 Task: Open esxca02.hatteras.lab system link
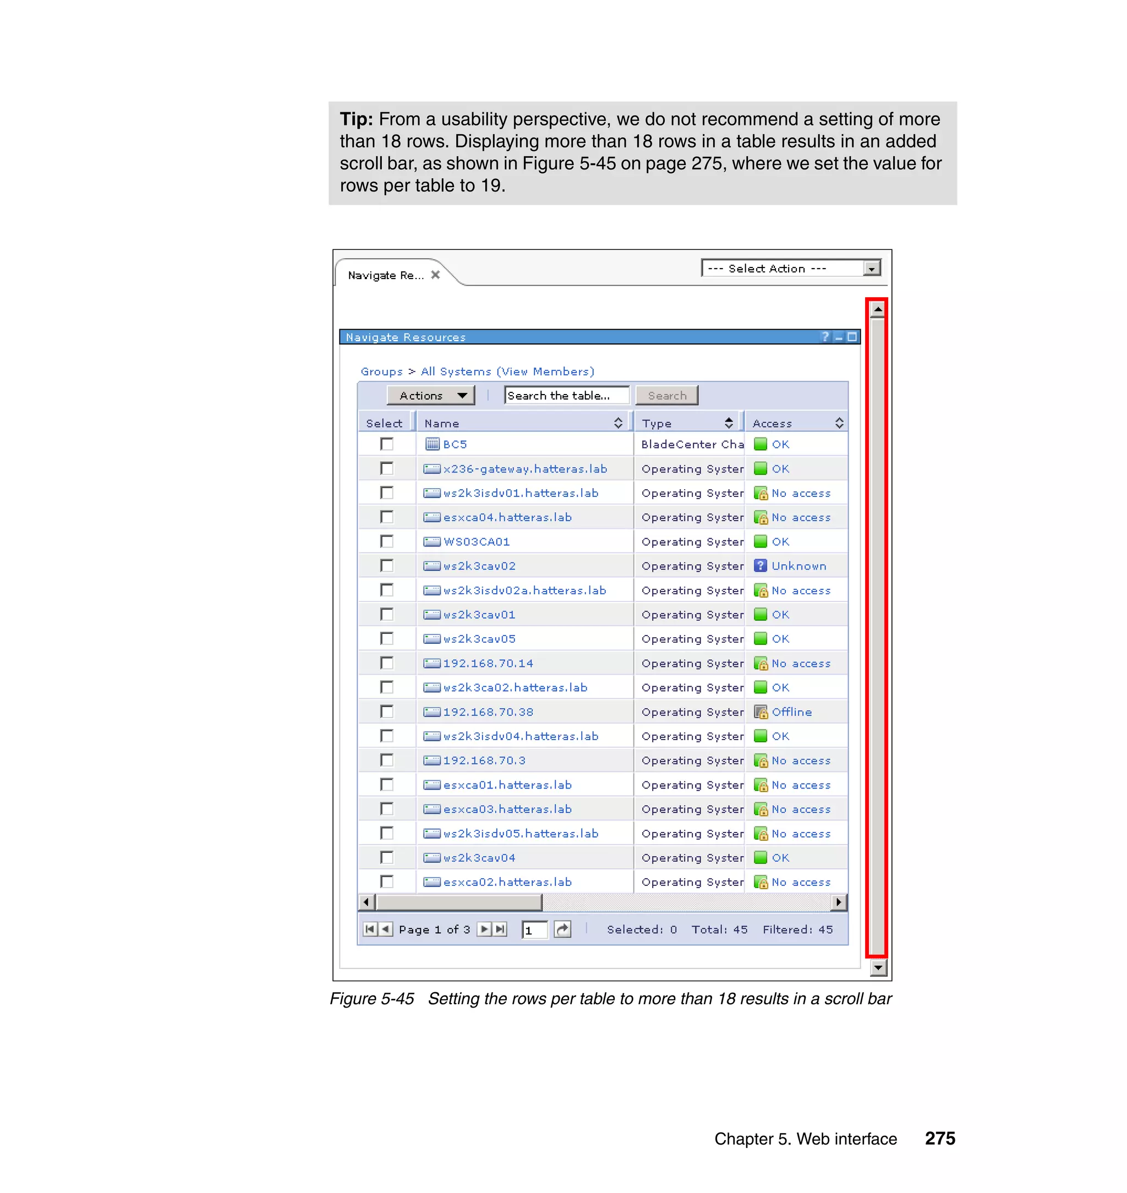(507, 882)
